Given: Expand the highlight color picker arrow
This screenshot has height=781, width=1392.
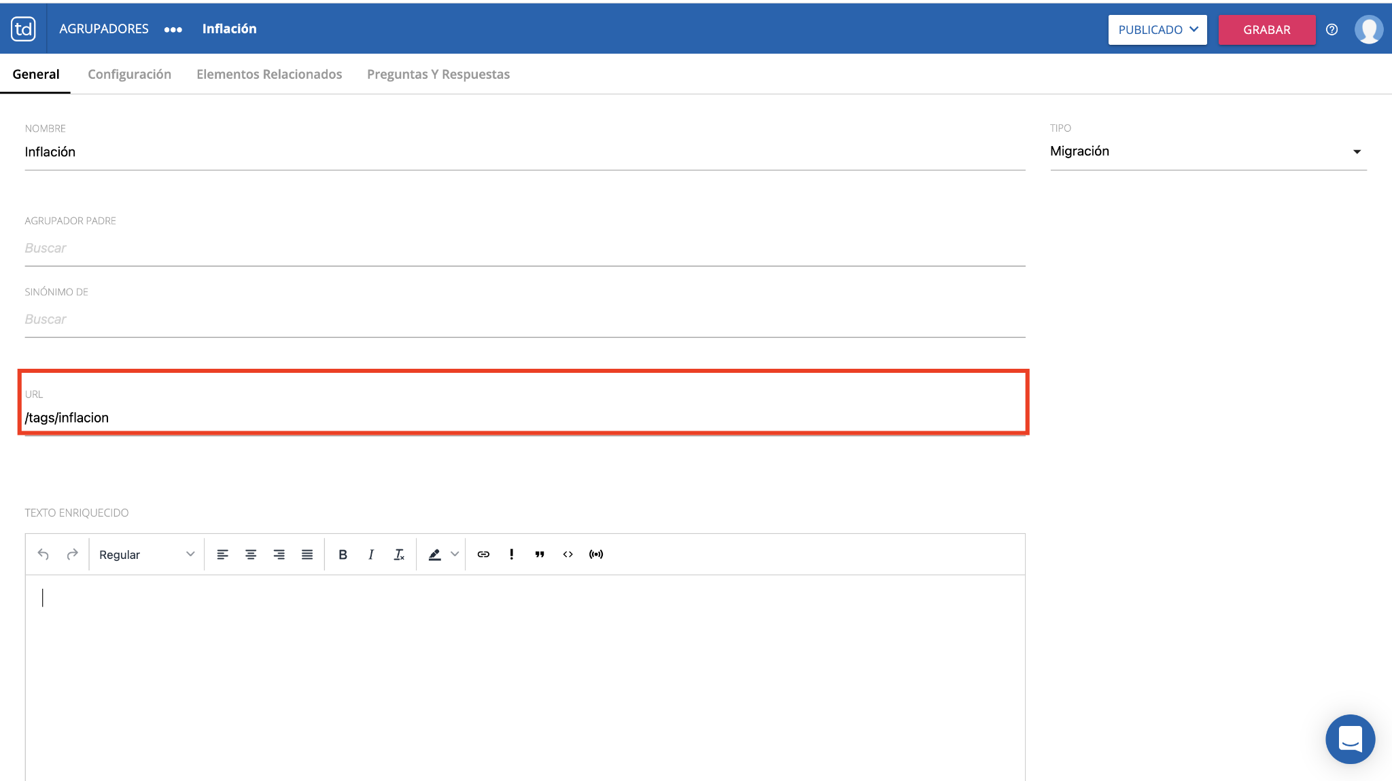Looking at the screenshot, I should coord(455,554).
